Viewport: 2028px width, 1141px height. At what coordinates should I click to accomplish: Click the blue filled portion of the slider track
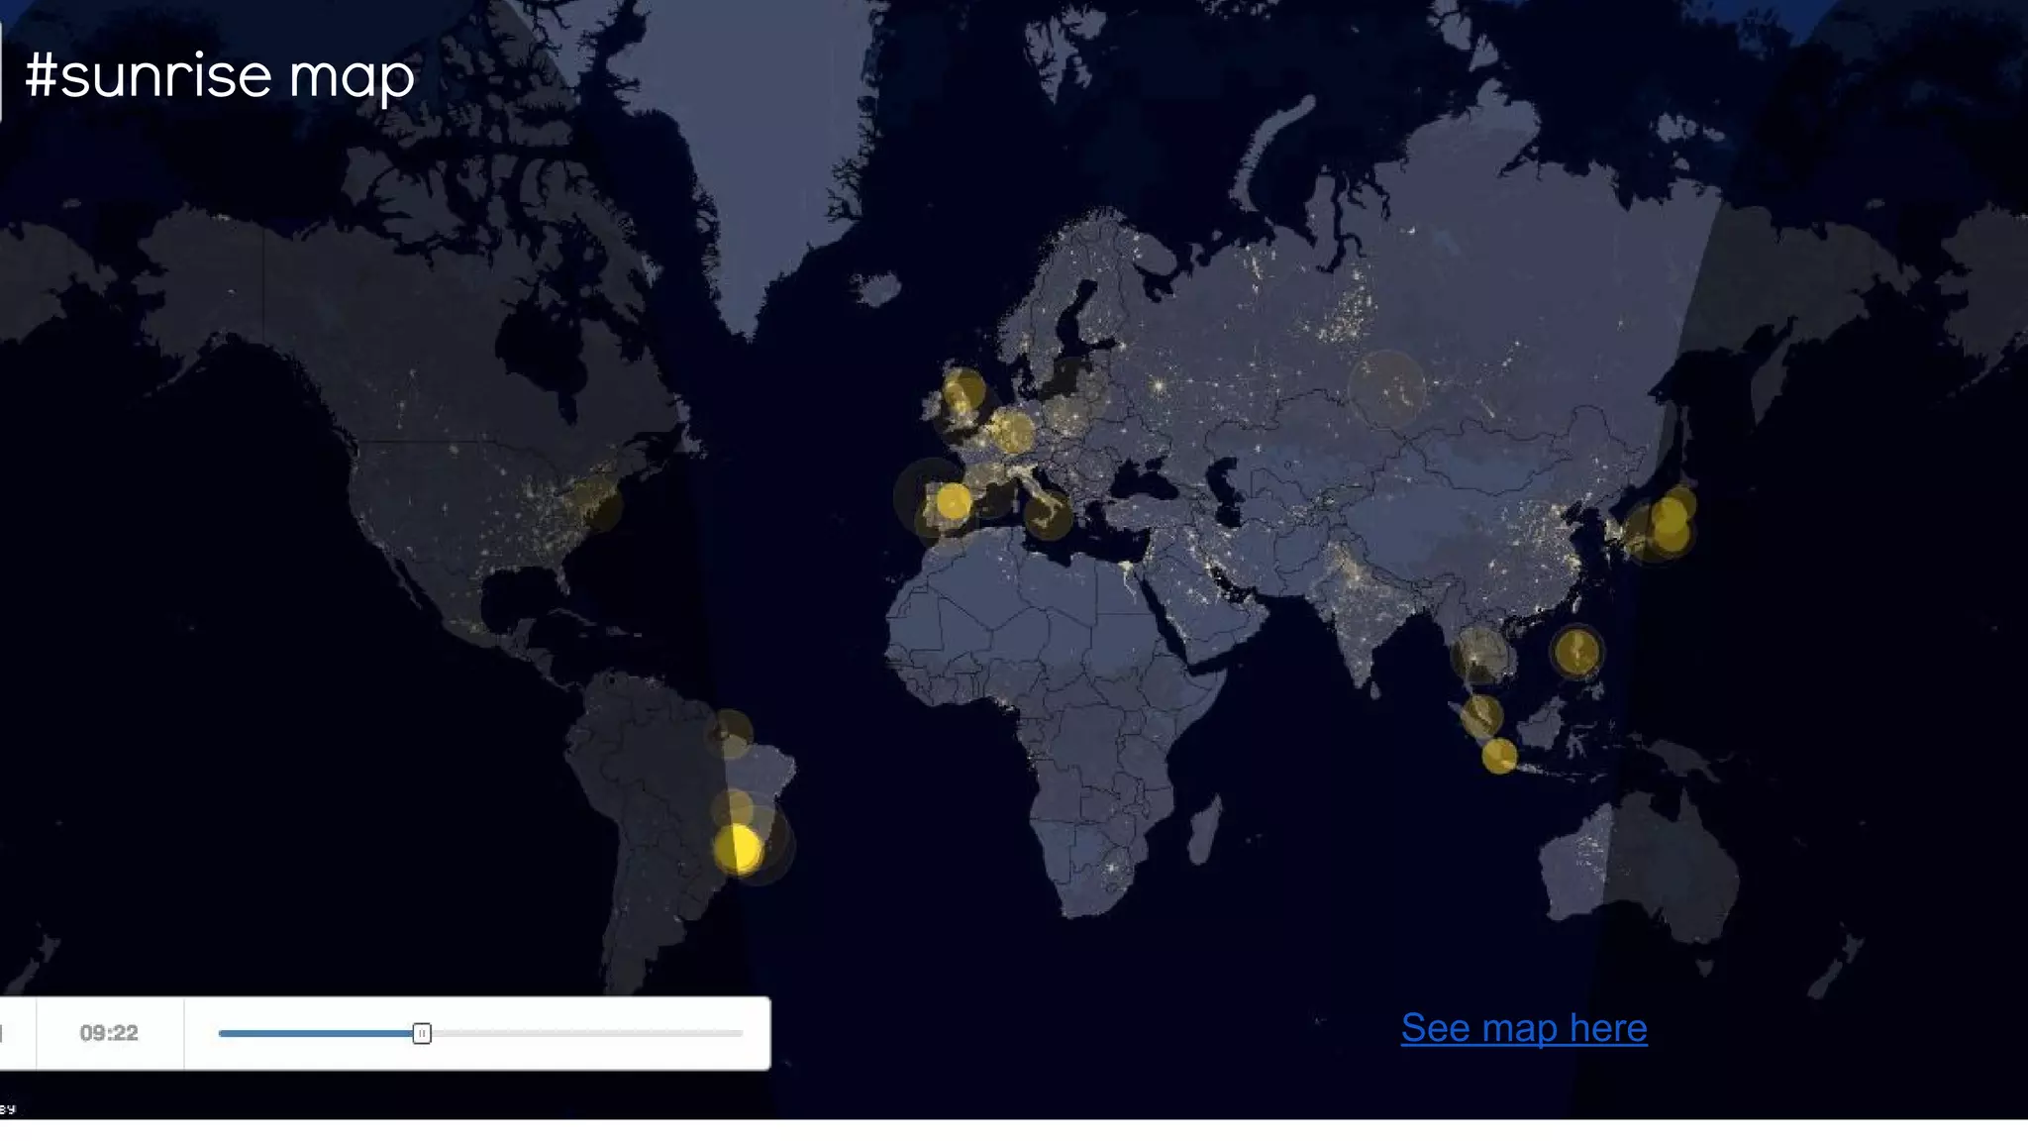(x=316, y=1033)
